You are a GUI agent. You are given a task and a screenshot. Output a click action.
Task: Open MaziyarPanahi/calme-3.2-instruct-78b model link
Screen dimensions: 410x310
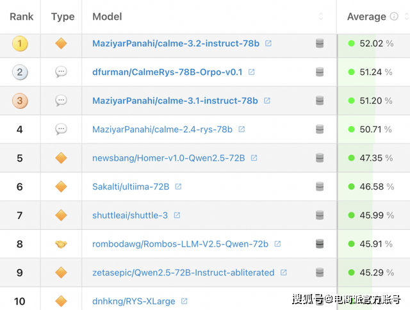coord(176,44)
